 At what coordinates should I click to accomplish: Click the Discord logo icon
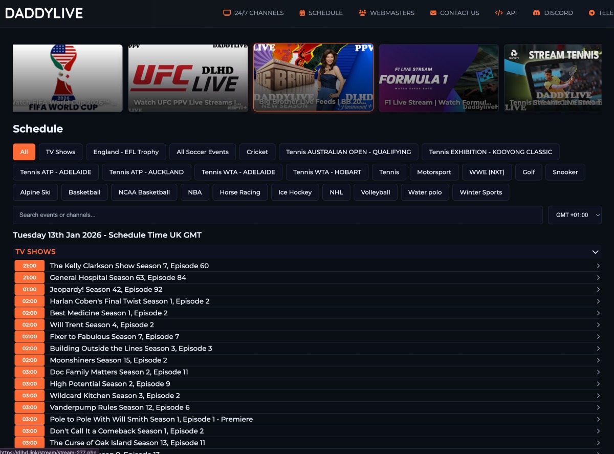click(x=537, y=13)
